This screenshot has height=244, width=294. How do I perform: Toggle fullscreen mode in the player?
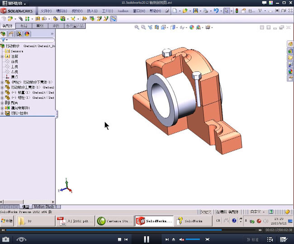coord(207,239)
